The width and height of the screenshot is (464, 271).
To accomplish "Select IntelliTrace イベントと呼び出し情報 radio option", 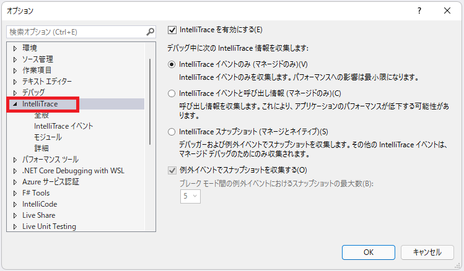I will [x=172, y=93].
